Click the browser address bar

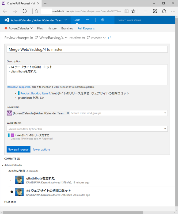click(x=81, y=11)
